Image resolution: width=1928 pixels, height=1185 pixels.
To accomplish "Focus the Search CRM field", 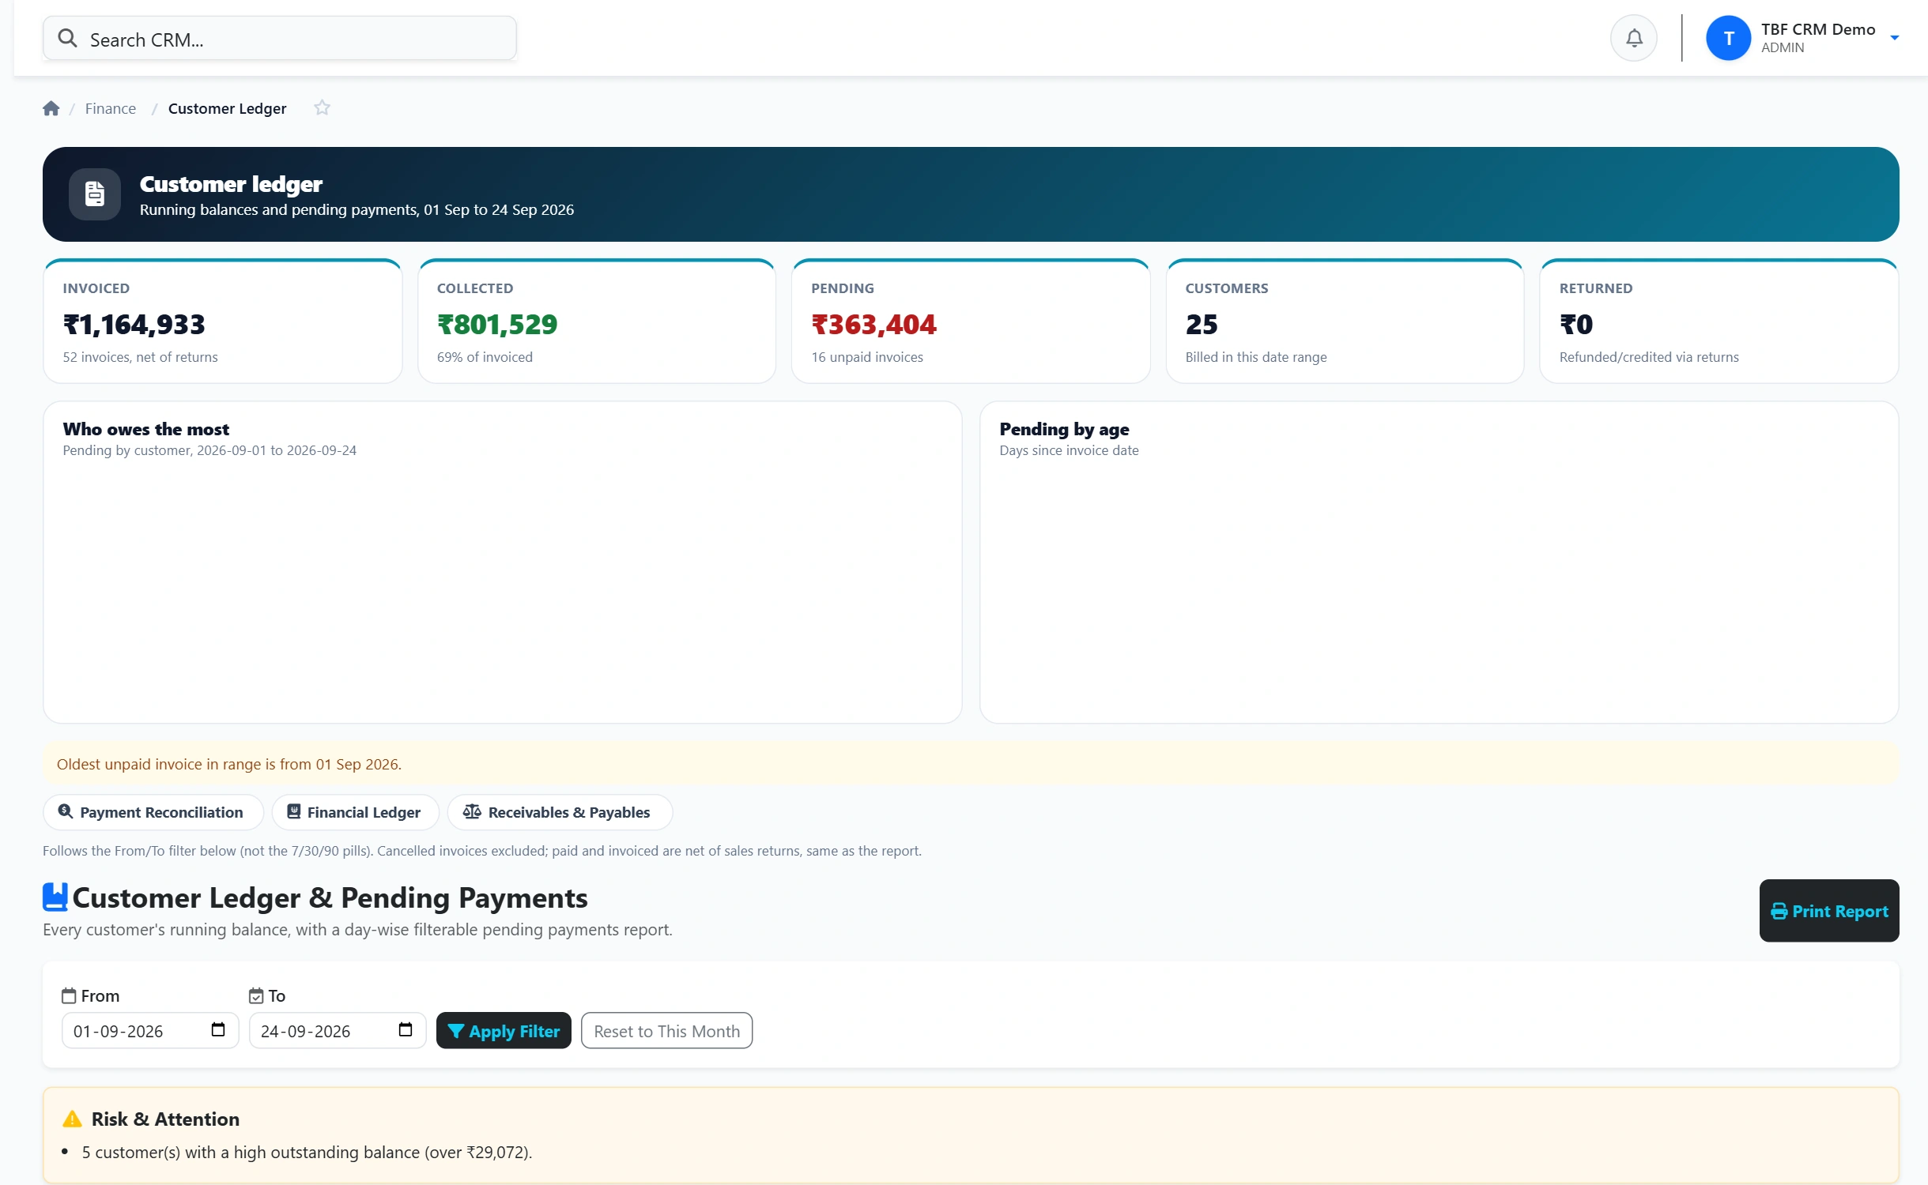I will [279, 39].
